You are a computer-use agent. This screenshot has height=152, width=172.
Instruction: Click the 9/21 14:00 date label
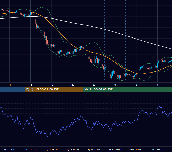tap(9, 149)
